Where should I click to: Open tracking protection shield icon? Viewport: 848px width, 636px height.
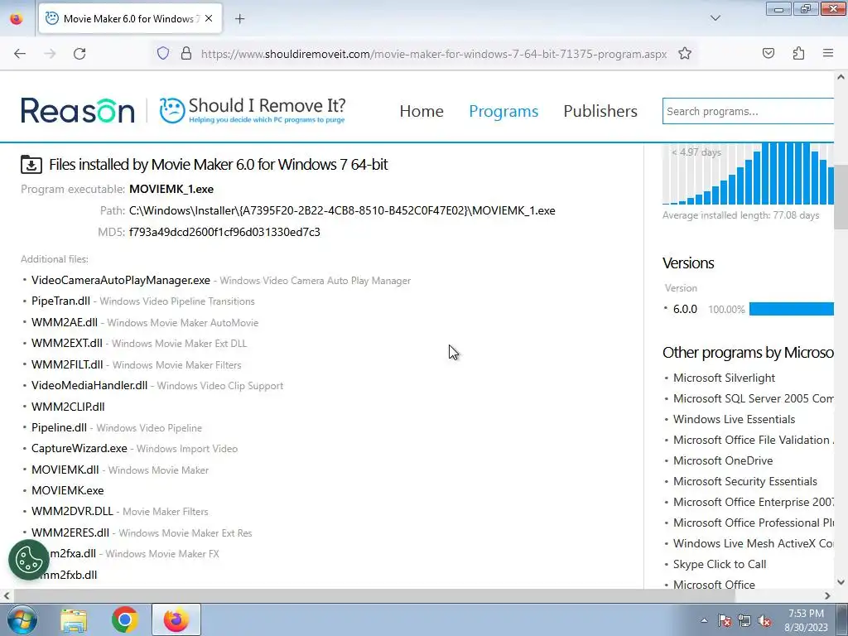(163, 54)
